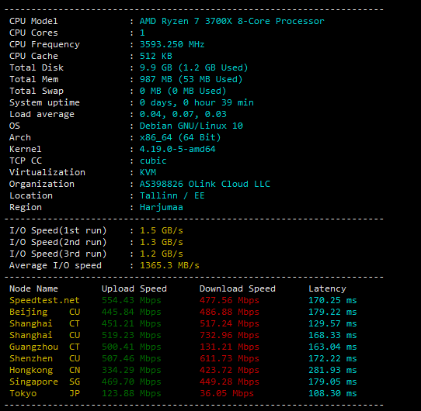
Task: Click the Total Mem 987 MB value
Action: (x=191, y=79)
